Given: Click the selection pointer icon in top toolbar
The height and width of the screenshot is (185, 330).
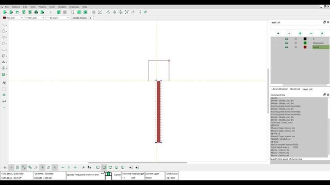Looking at the screenshot, I should click(x=51, y=12).
